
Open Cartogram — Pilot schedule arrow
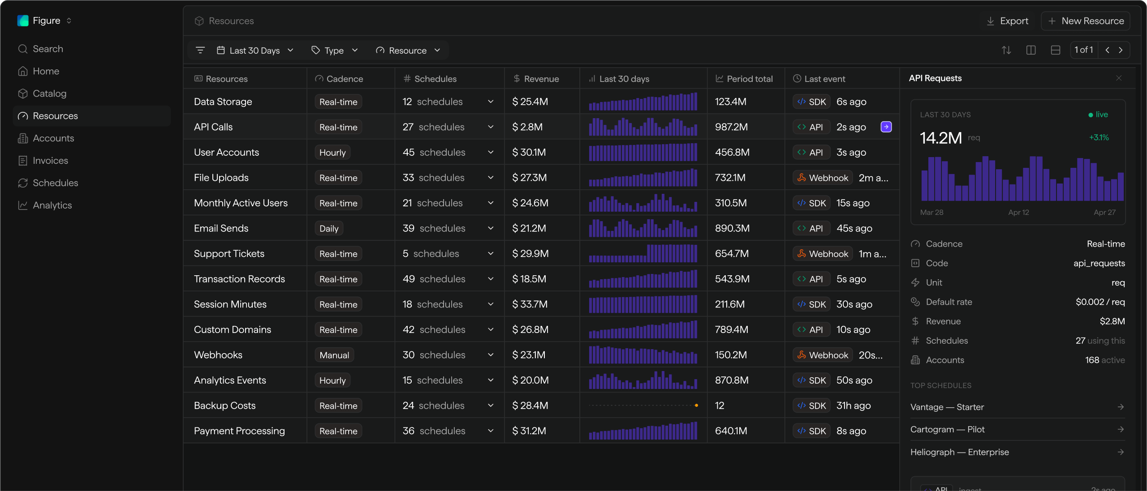[x=1121, y=429]
